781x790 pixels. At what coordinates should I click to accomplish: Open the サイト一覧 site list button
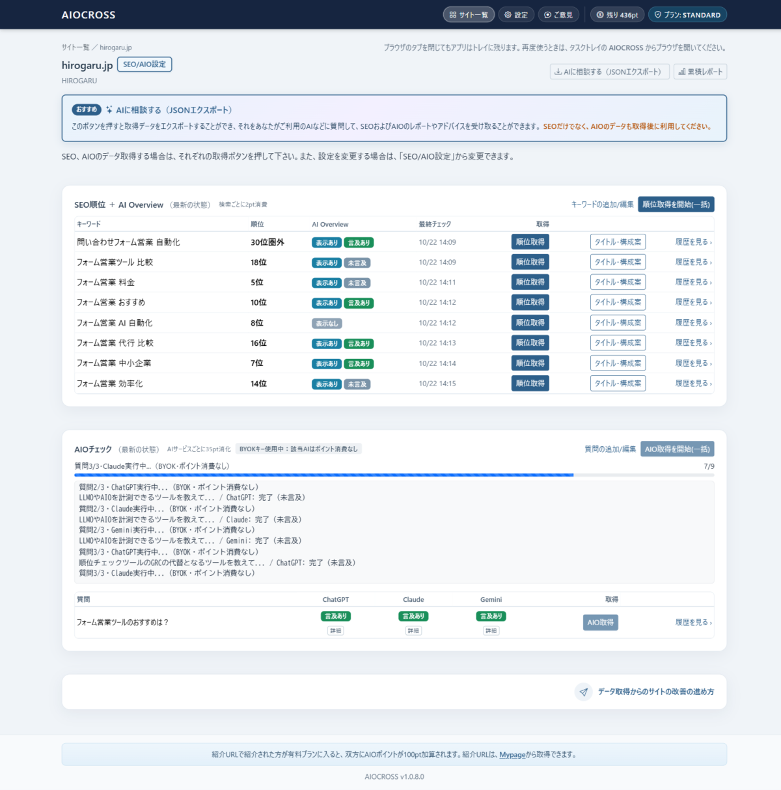click(469, 15)
